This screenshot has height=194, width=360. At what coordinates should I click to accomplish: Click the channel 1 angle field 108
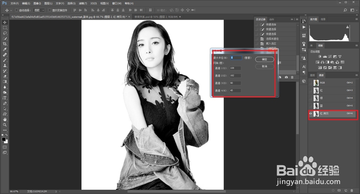tap(235, 68)
